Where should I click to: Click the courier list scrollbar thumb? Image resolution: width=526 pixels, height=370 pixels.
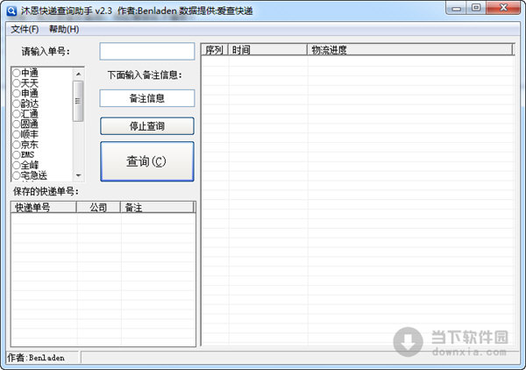tap(78, 101)
